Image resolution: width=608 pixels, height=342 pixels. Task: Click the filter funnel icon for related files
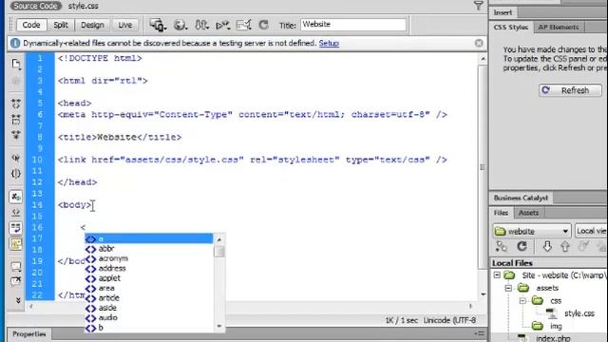[x=479, y=6]
